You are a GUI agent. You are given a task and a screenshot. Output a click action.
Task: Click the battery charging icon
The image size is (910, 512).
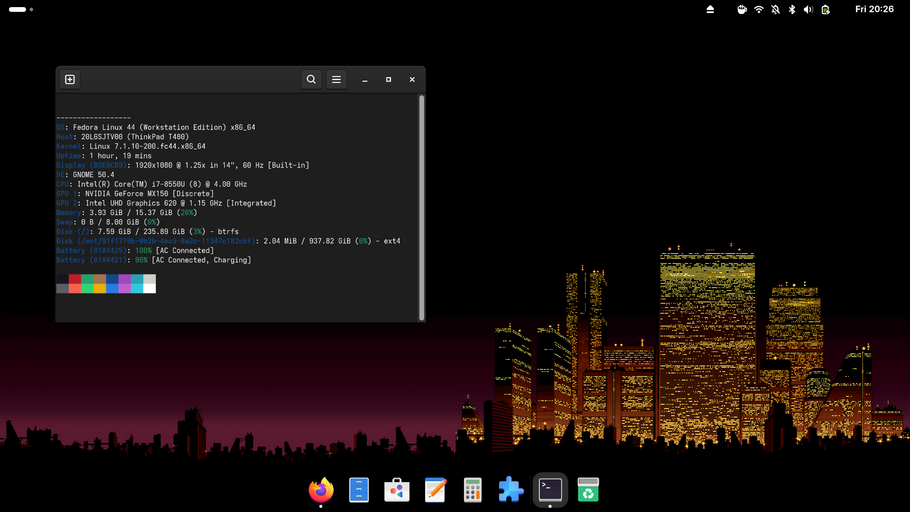(x=826, y=9)
